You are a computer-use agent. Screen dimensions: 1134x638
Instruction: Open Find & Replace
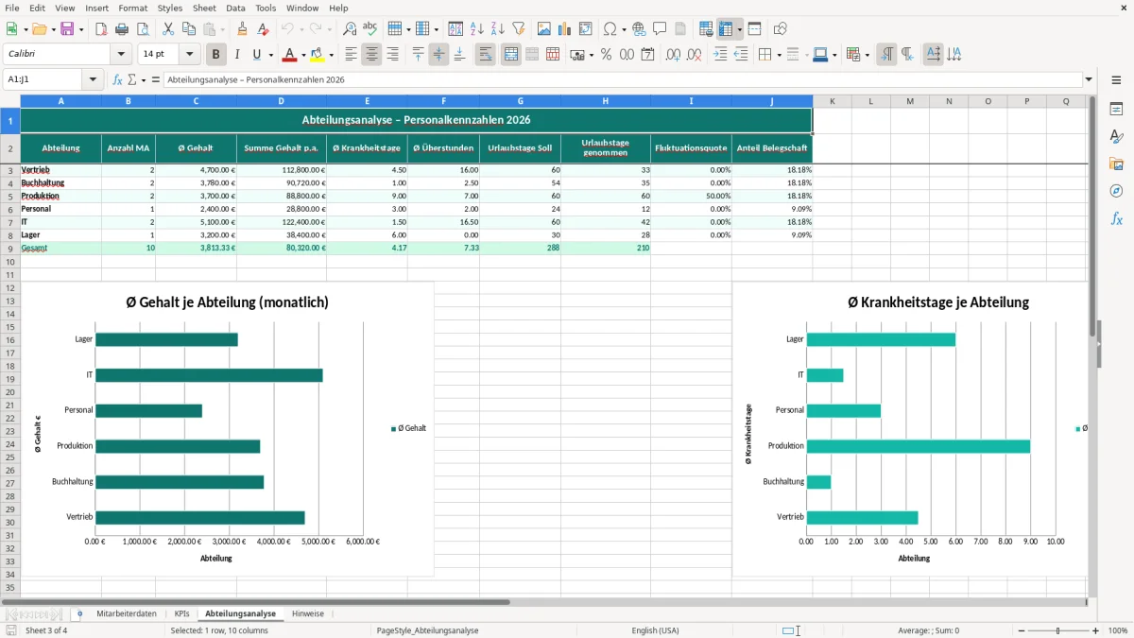350,29
